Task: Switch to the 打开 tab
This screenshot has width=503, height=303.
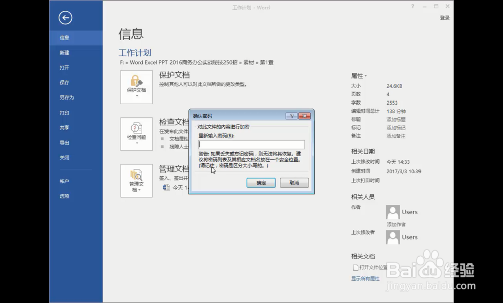Action: coord(64,67)
